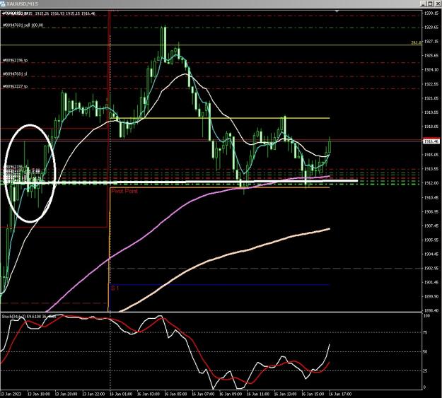Click price scale value 1908.95
Image resolution: width=442 pixels, height=398 pixels.
tap(431, 211)
